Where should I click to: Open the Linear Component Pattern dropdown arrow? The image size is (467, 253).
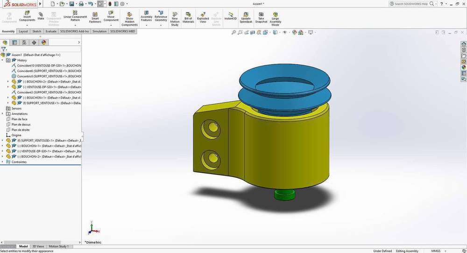pyautogui.click(x=75, y=25)
